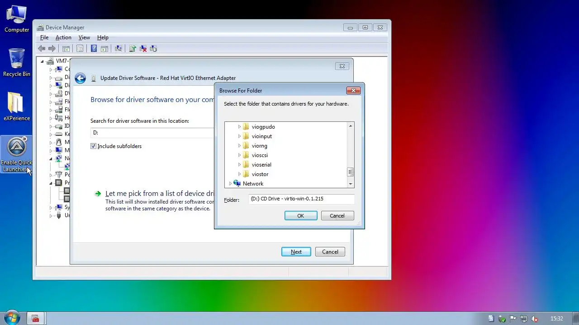Click the red Device Manager taskbar button
This screenshot has height=325, width=579.
tap(35, 318)
